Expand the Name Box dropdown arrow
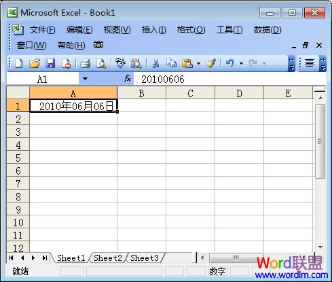Image resolution: width=332 pixels, height=282 pixels. tap(85, 79)
